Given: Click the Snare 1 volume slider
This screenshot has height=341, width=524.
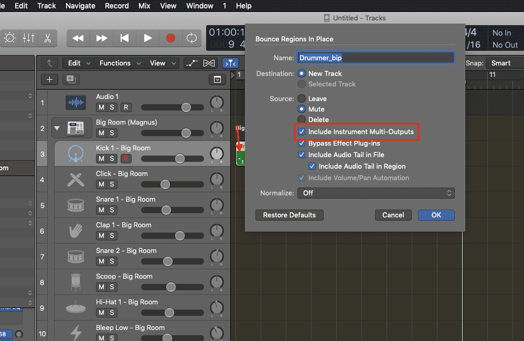Looking at the screenshot, I should 173,210.
